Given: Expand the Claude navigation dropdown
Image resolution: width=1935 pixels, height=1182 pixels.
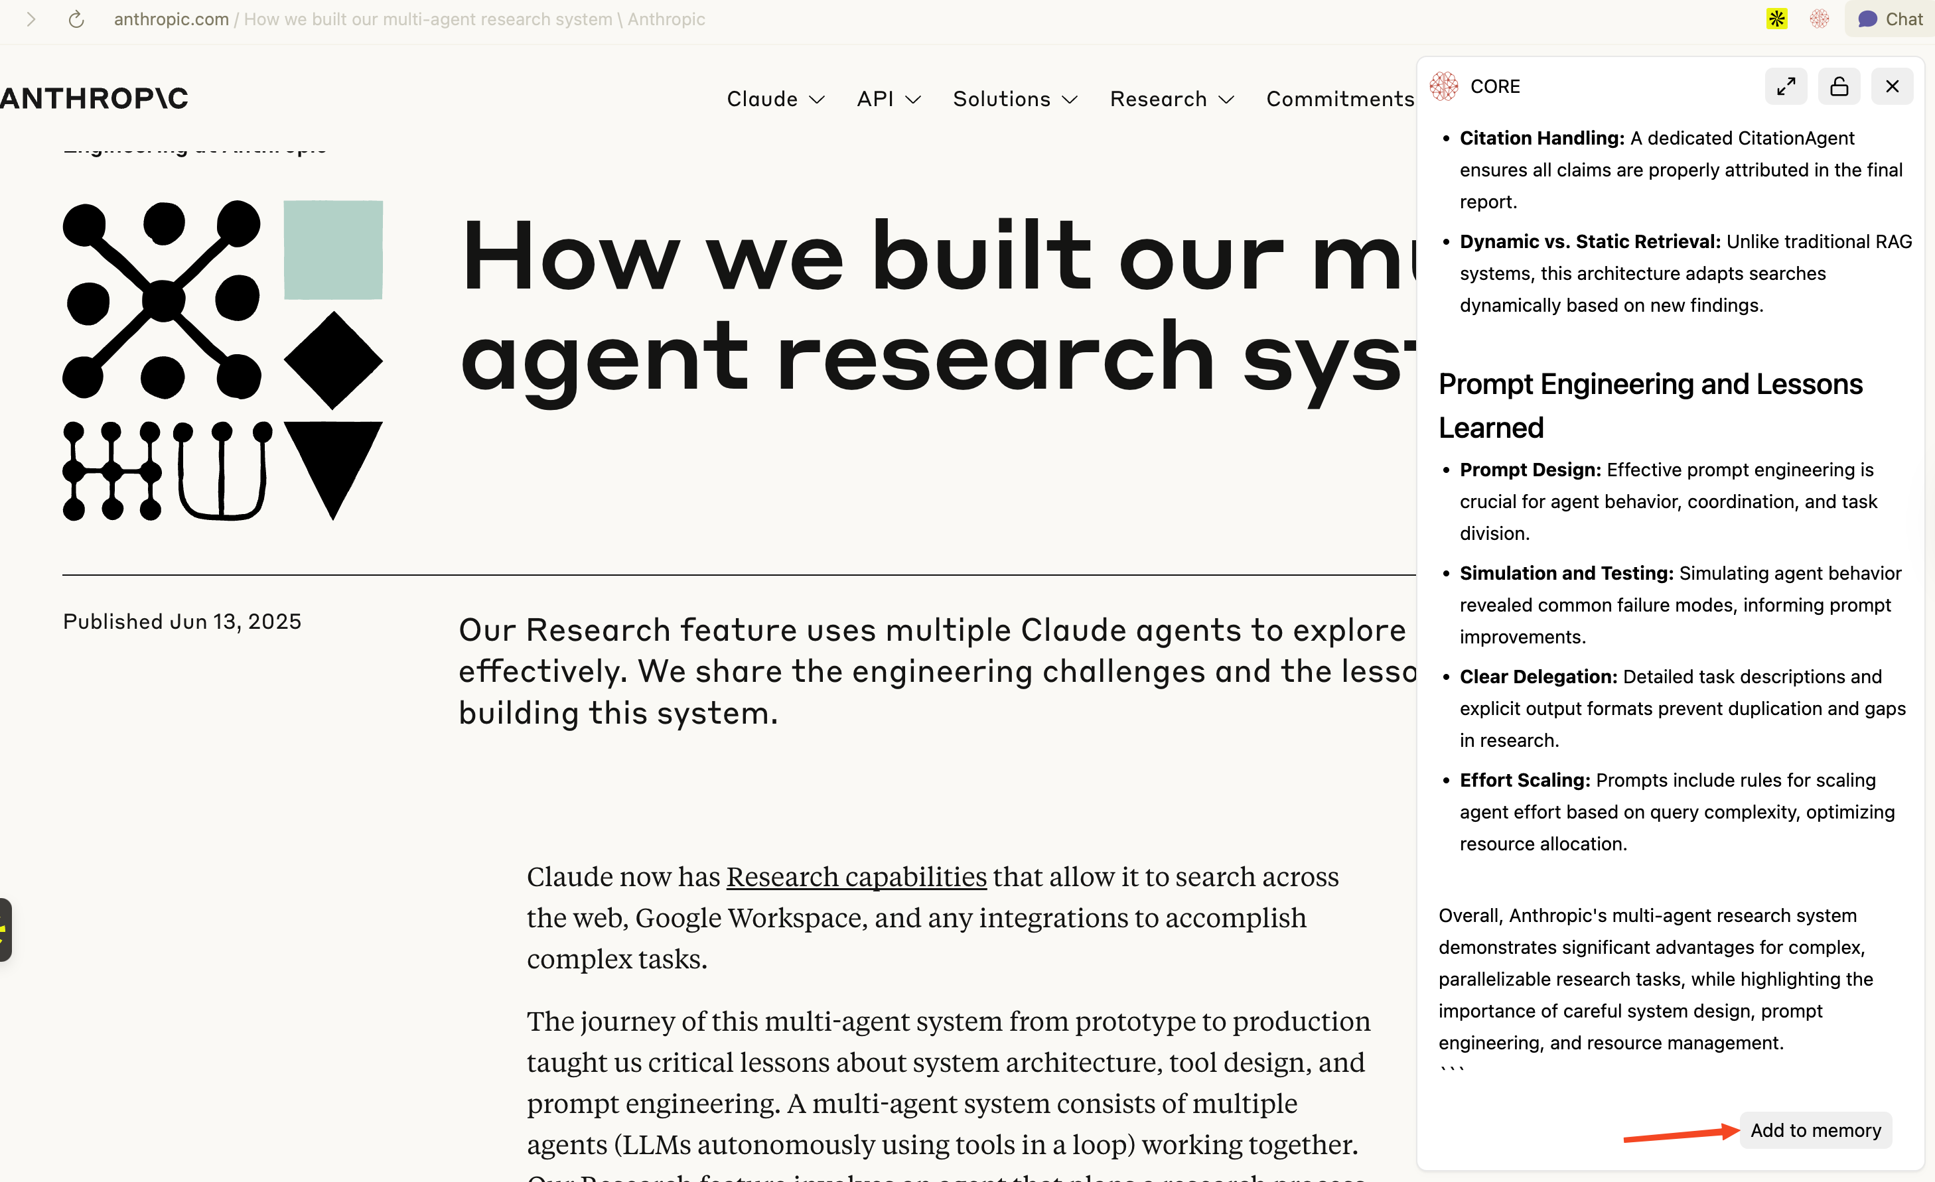Looking at the screenshot, I should 775,99.
